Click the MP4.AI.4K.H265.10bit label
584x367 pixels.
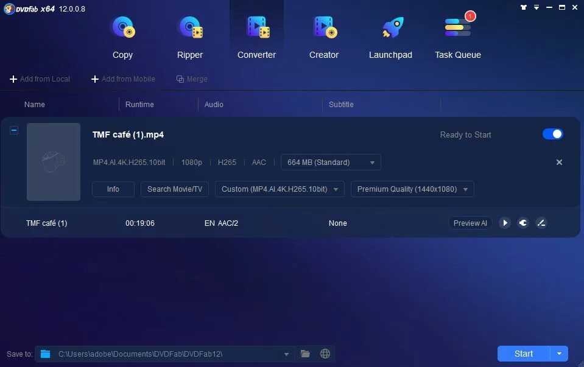(129, 163)
